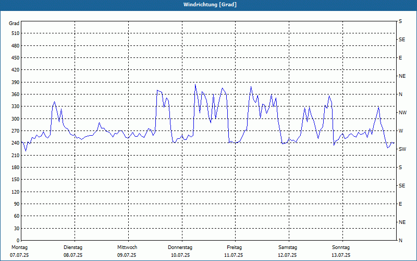The height and width of the screenshot is (261, 417).
Task: Select the 30 y-axis value
Action: 17,228
